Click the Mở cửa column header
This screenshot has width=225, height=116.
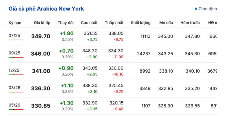coord(166,23)
